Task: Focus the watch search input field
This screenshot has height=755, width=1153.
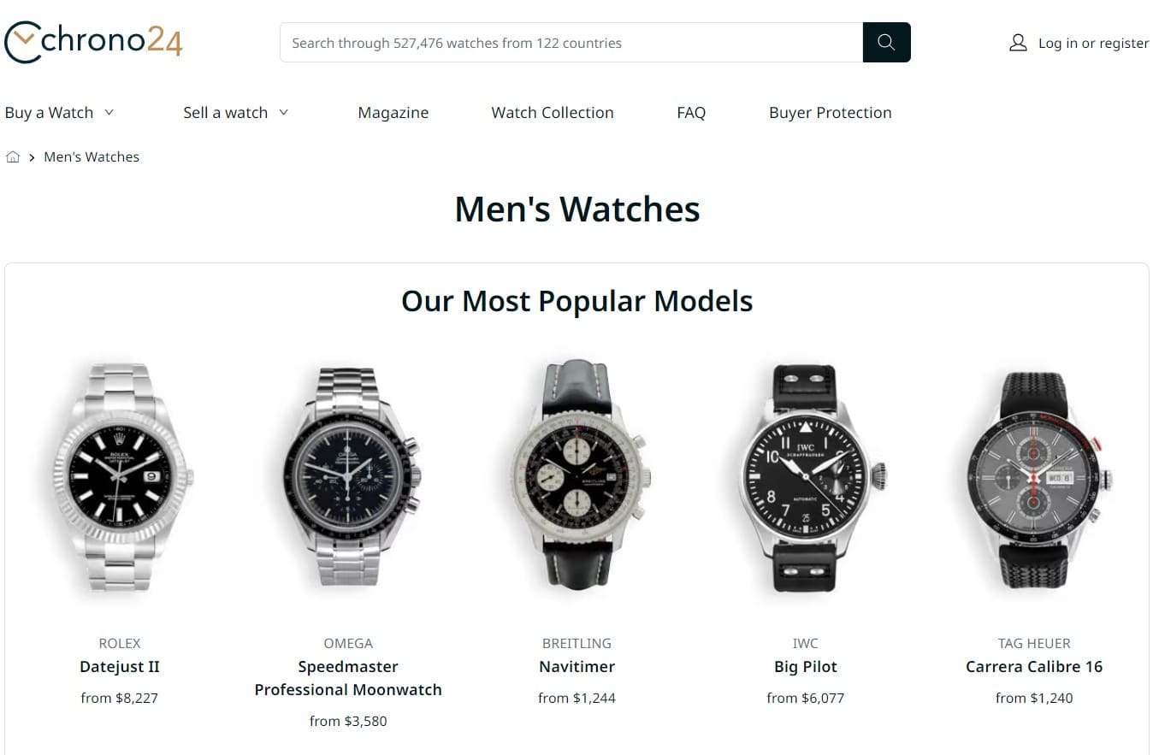Action: [x=571, y=43]
